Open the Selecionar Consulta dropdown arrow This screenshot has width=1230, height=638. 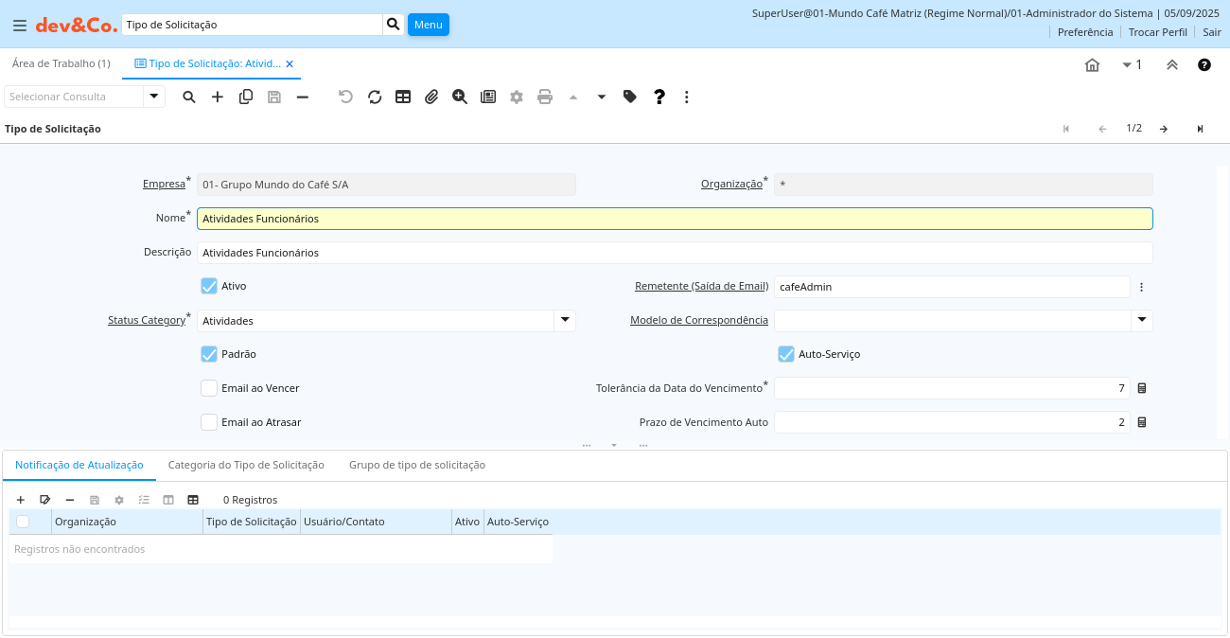pos(154,97)
